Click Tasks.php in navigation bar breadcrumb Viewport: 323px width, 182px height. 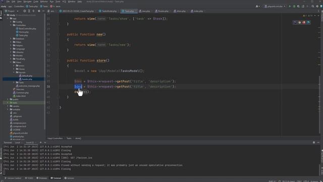click(x=32, y=7)
